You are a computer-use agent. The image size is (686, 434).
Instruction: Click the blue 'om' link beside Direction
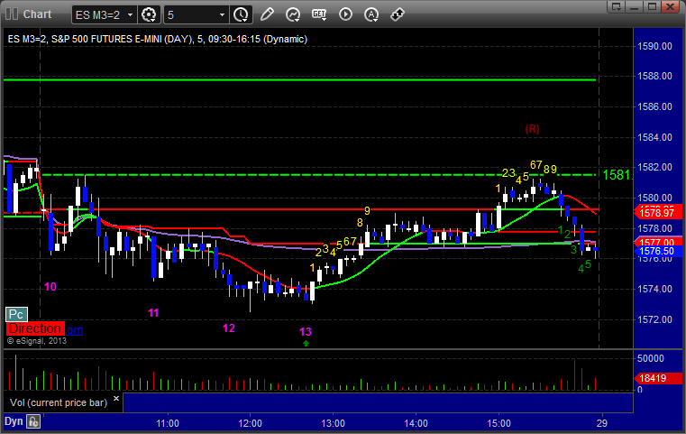click(x=75, y=329)
